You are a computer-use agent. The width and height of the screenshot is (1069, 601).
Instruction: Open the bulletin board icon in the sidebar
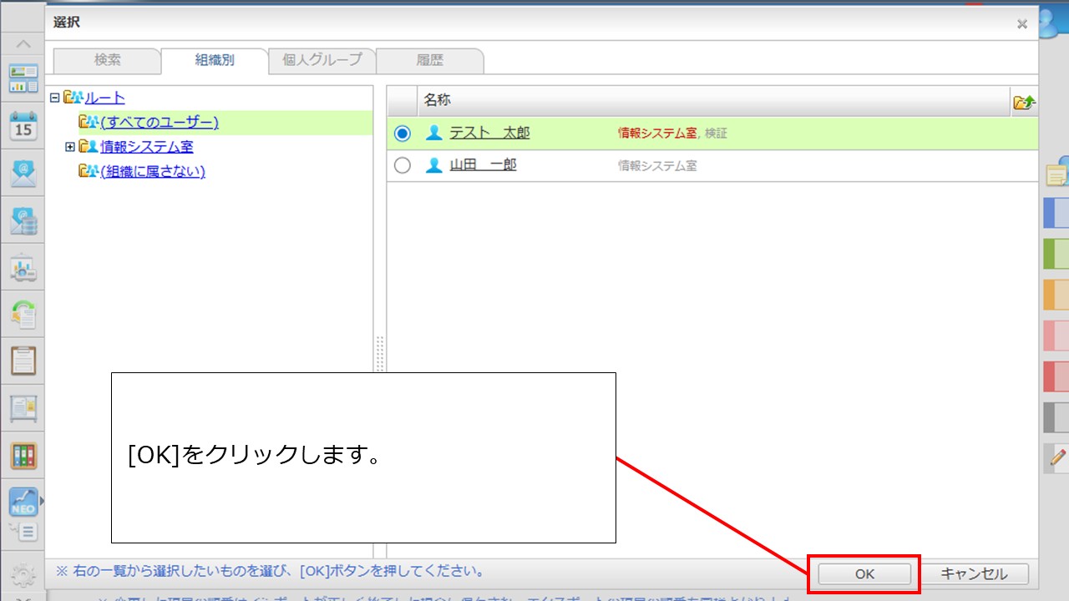point(23,408)
